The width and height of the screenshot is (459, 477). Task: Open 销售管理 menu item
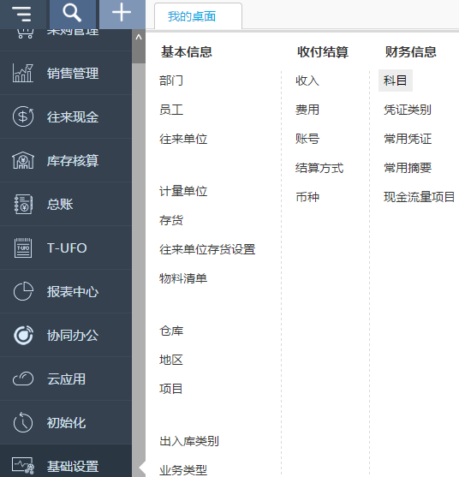(x=73, y=74)
